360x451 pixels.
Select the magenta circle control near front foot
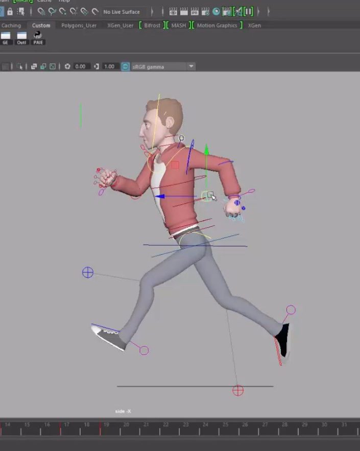(144, 350)
